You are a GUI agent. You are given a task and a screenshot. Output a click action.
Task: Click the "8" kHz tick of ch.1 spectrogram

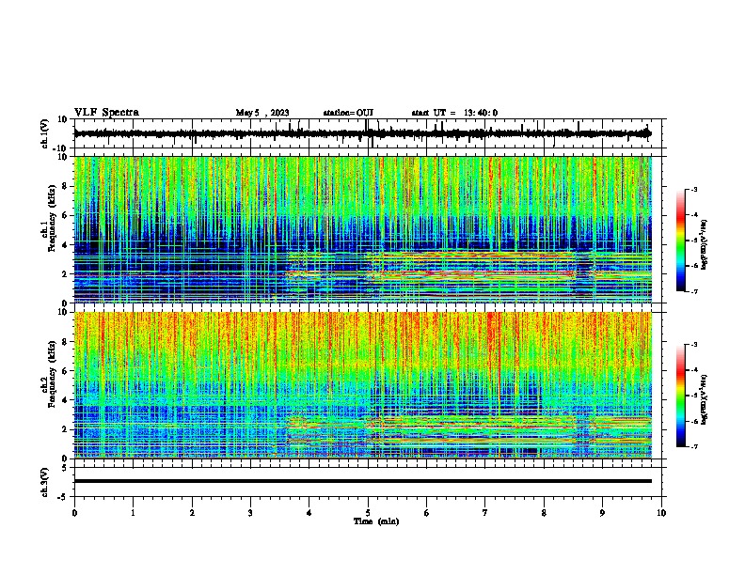point(65,186)
